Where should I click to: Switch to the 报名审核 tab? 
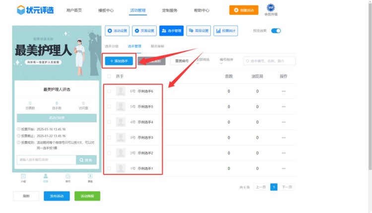click(157, 46)
